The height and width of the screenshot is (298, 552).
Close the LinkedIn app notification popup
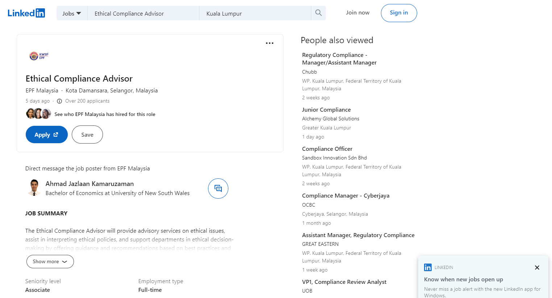point(537,268)
